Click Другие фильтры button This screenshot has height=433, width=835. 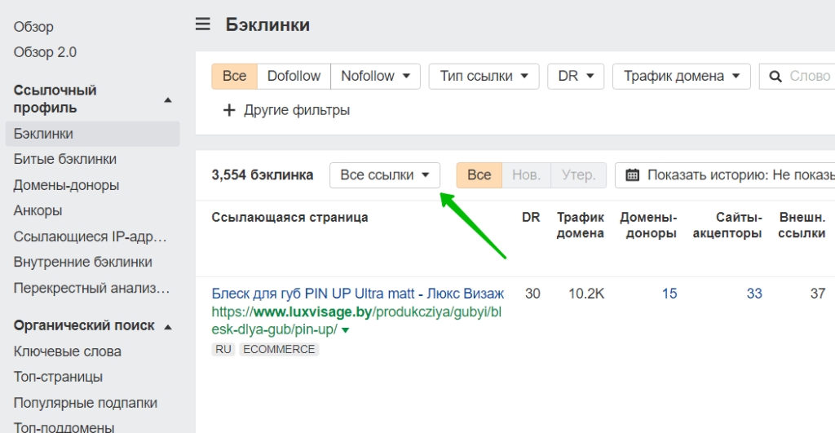(286, 110)
